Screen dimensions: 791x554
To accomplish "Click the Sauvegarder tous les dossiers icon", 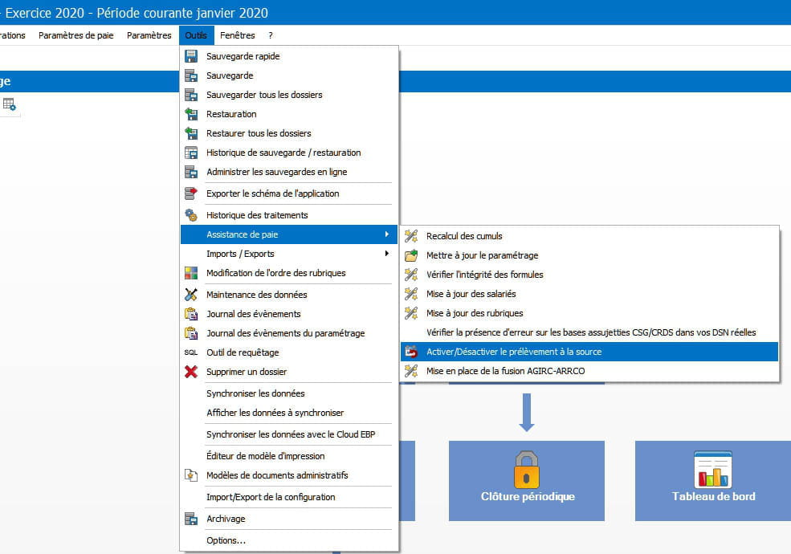I will point(191,95).
